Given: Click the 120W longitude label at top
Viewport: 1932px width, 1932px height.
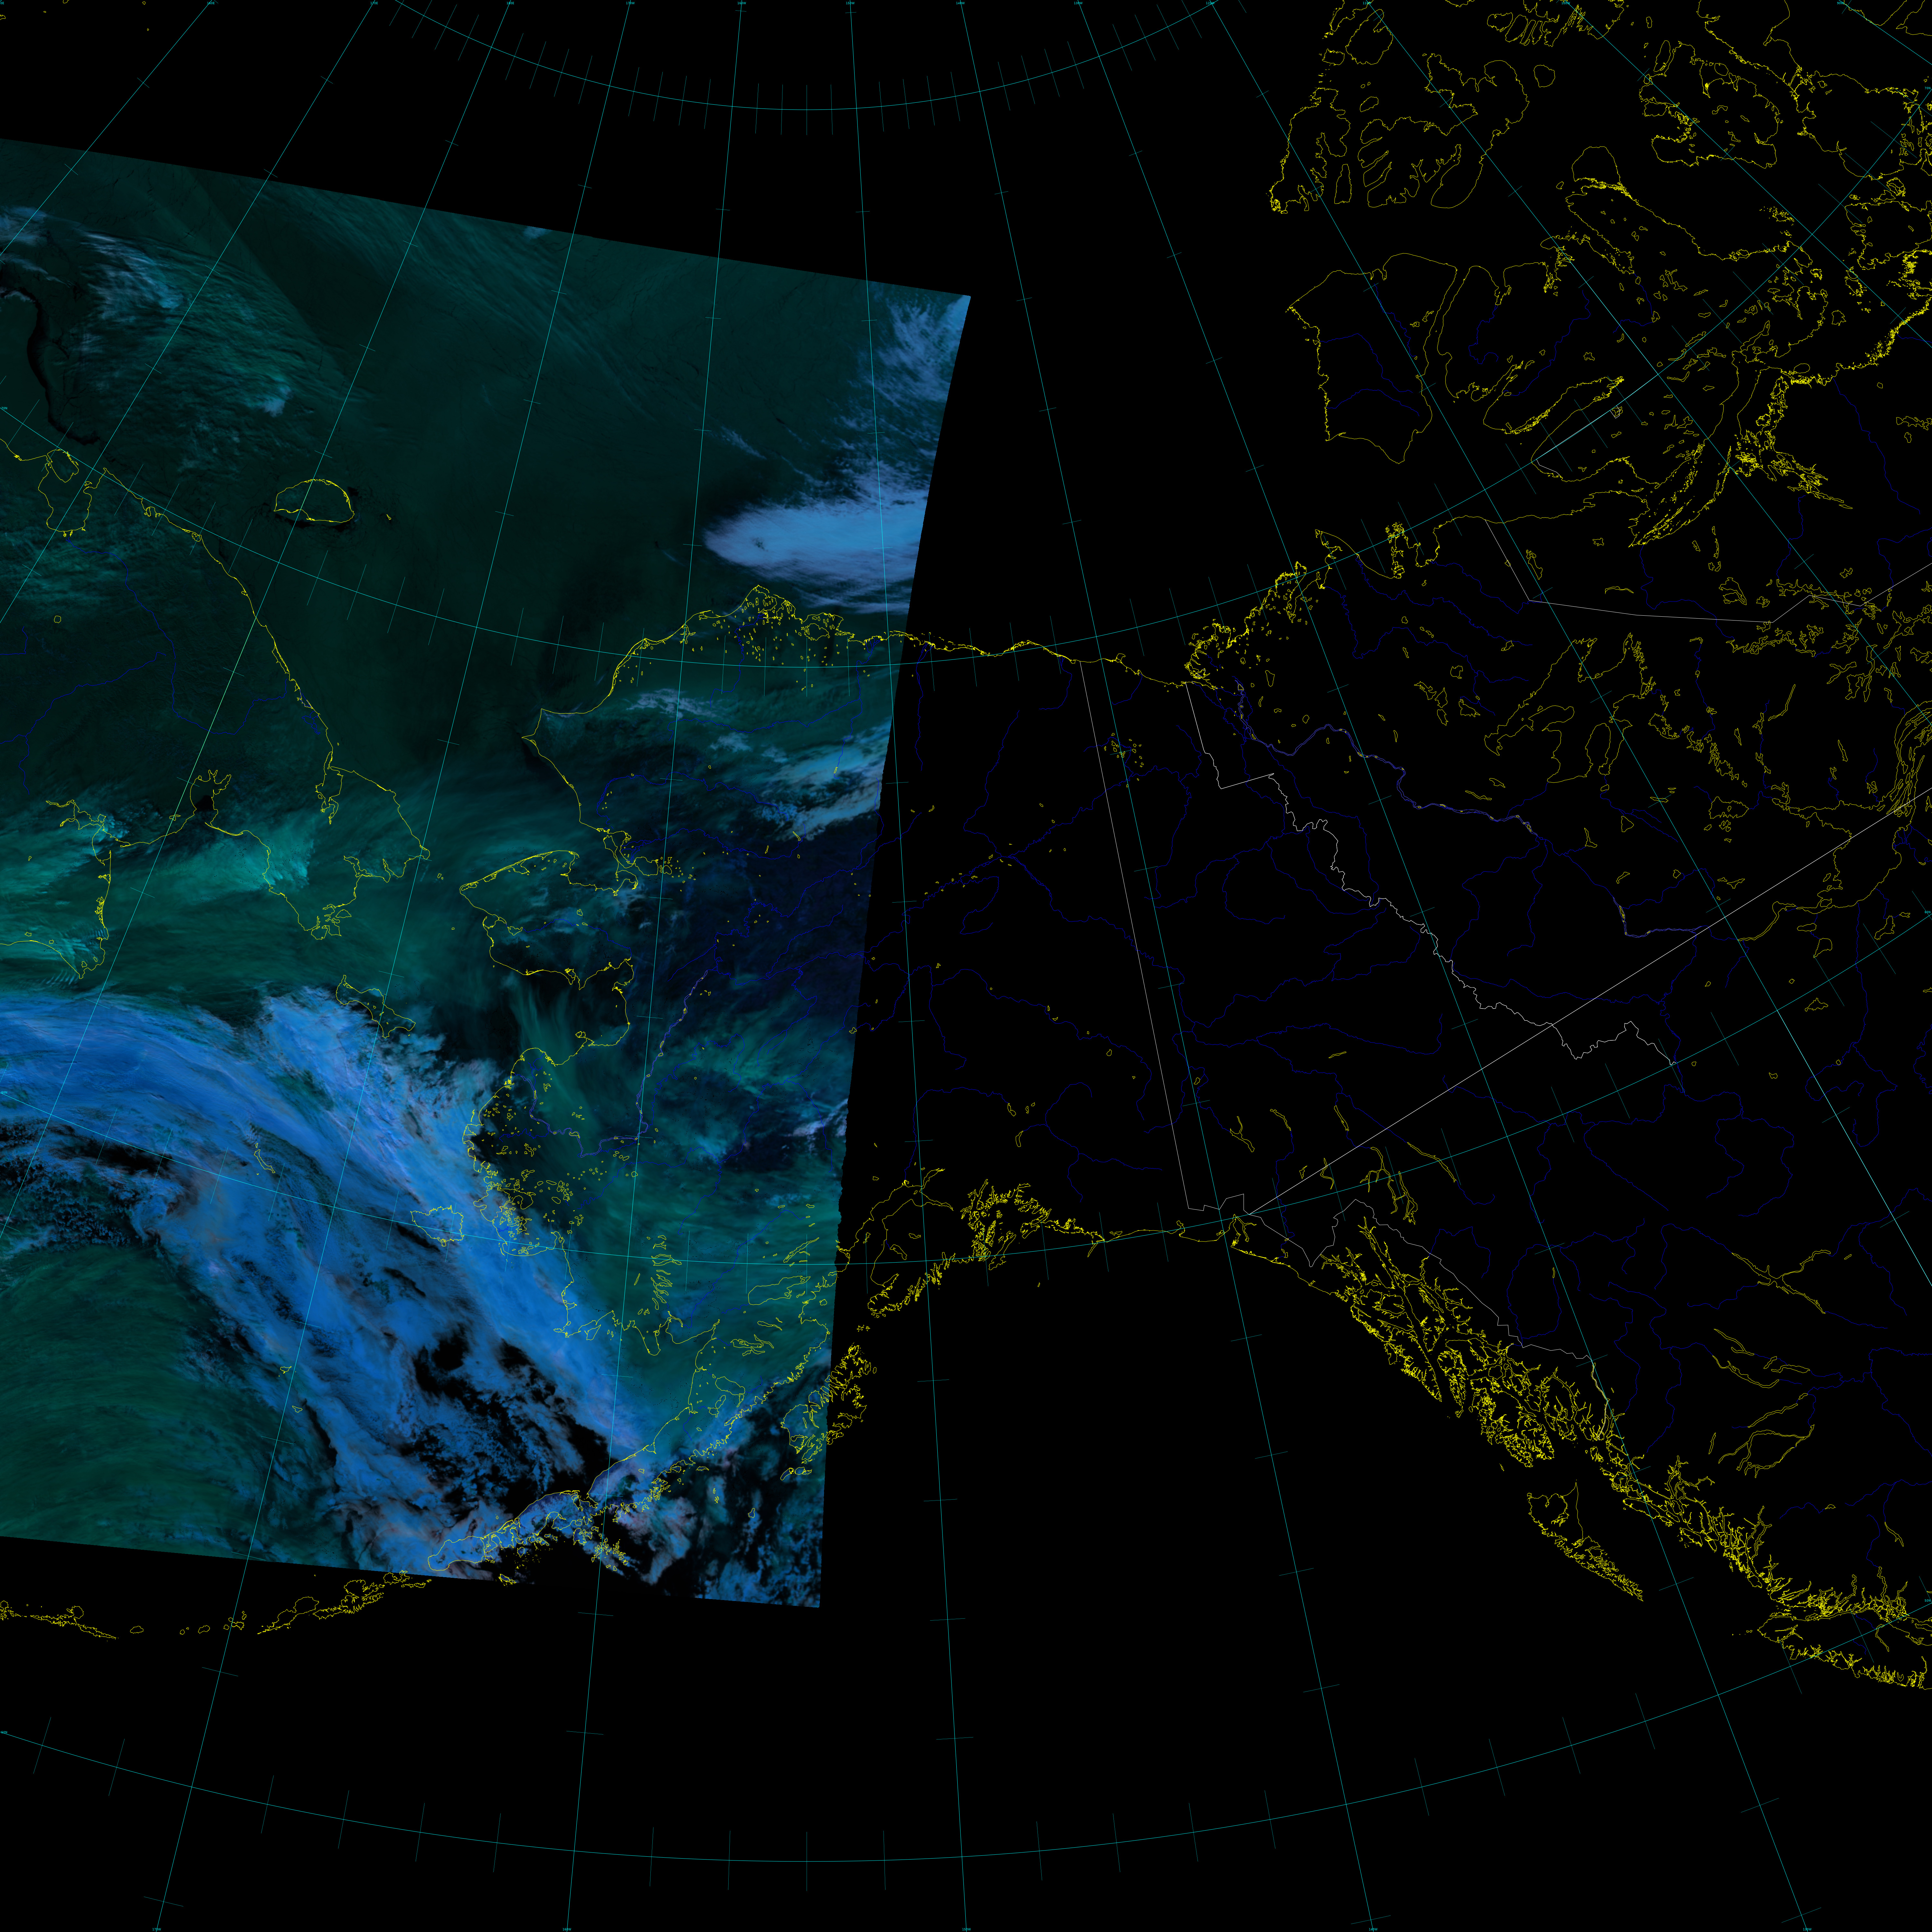Looking at the screenshot, I should click(1210, 3).
